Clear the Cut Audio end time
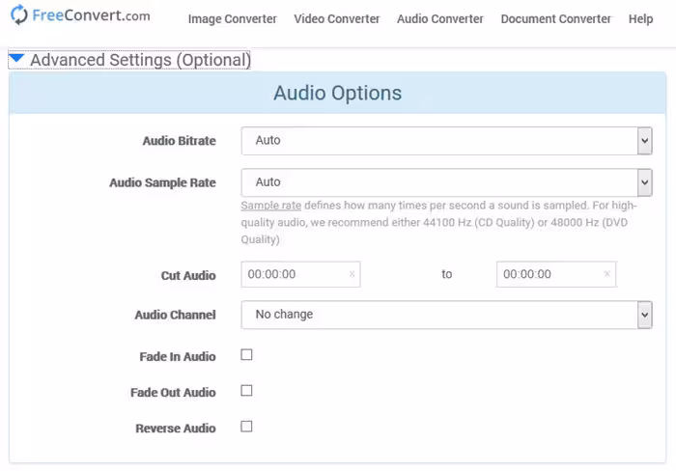 (606, 274)
